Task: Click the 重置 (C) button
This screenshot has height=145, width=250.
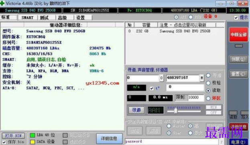Action: click(238, 74)
